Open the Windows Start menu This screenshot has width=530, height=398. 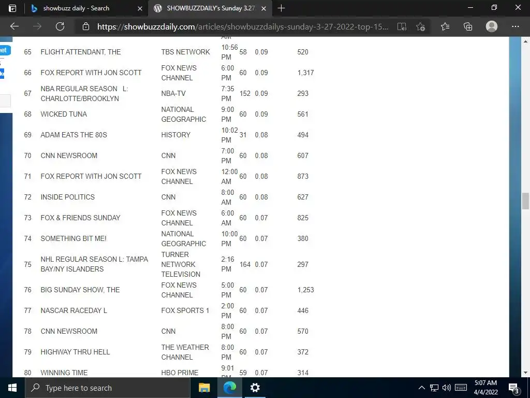(12, 388)
